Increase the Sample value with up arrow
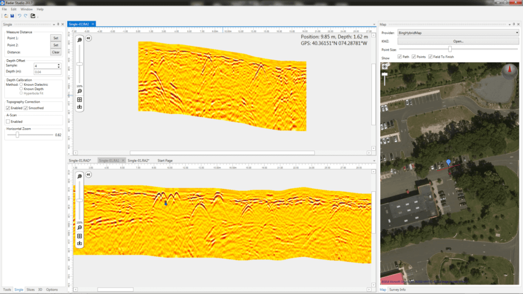The image size is (523, 294). [59, 64]
